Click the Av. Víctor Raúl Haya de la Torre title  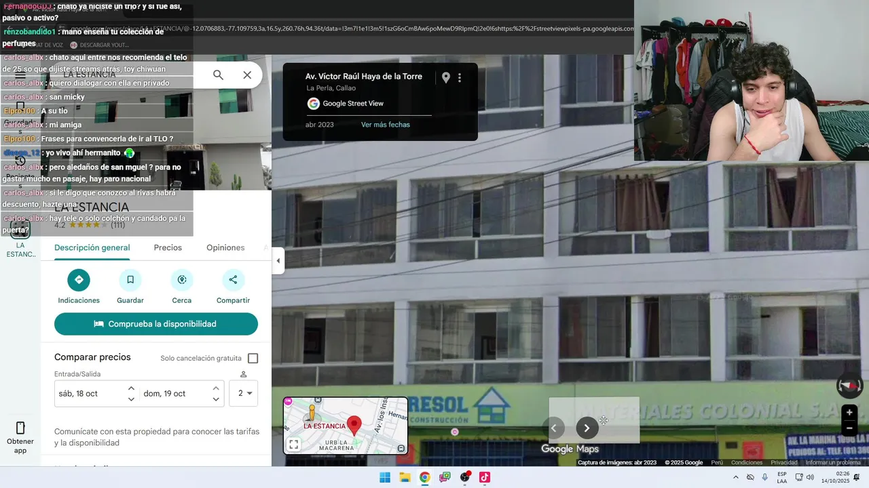(364, 77)
